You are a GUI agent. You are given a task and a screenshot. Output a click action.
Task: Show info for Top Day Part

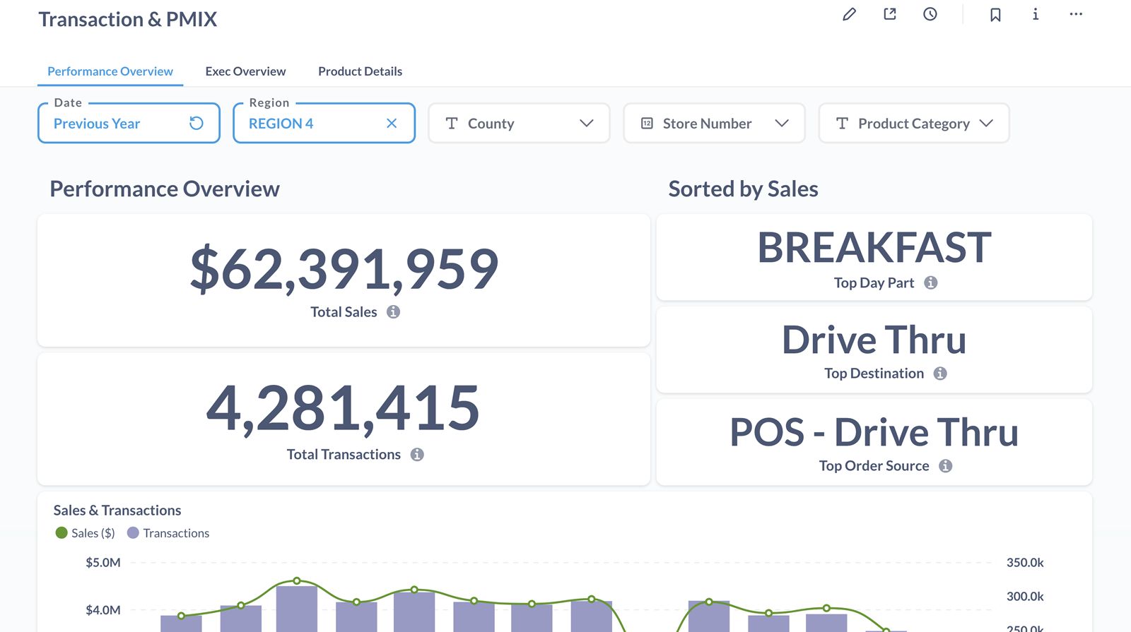click(x=931, y=282)
